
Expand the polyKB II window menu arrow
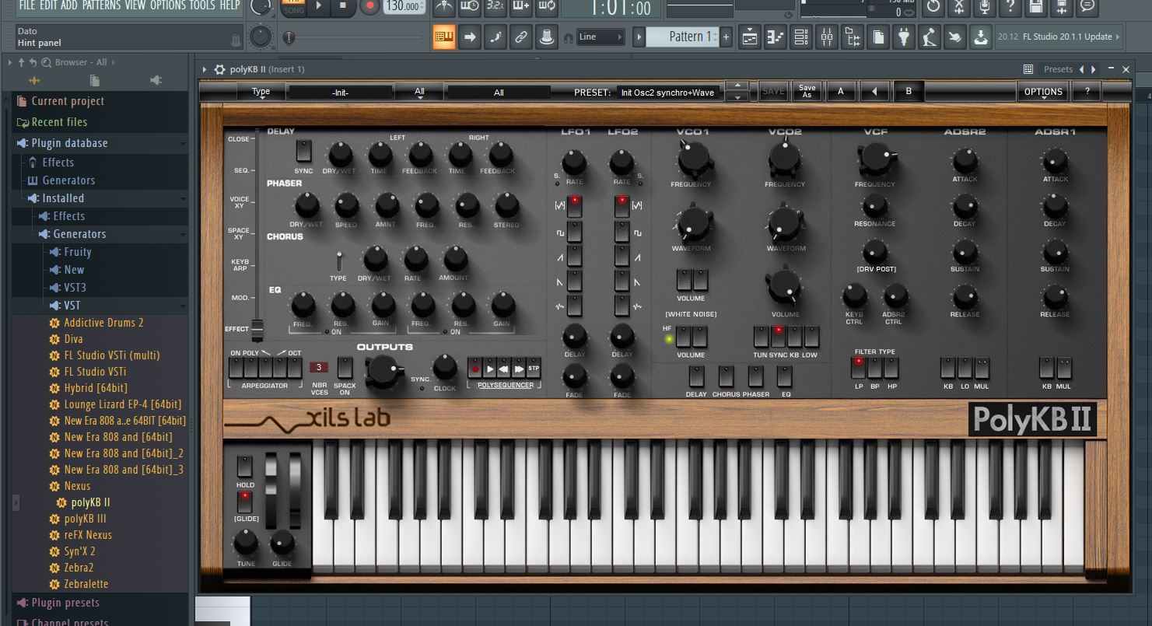pos(205,69)
